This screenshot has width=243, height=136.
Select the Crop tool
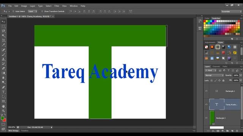pos(3,40)
